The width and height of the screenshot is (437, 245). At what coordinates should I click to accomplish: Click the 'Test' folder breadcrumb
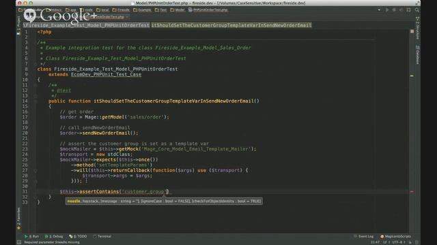point(161,10)
